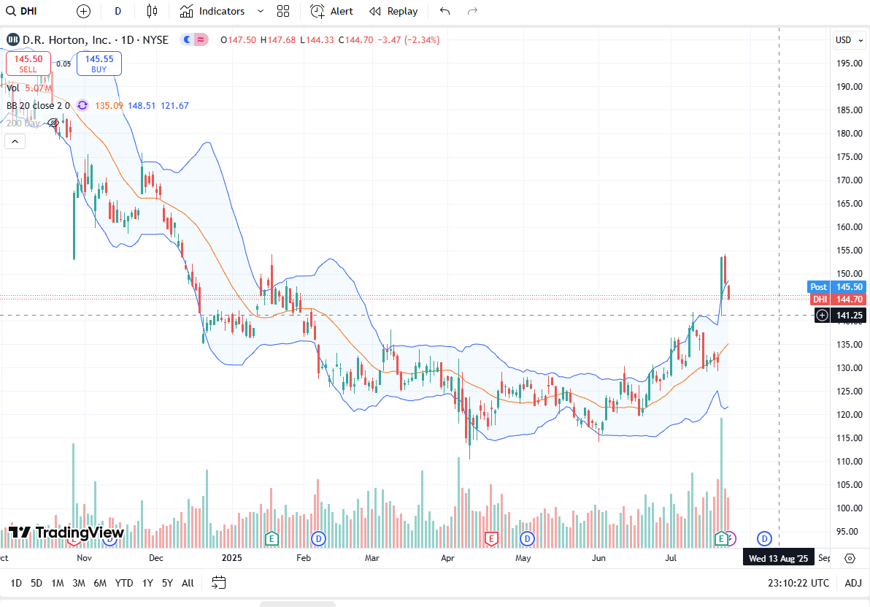Start bar Replay mode
Image resolution: width=870 pixels, height=607 pixels.
pyautogui.click(x=393, y=11)
